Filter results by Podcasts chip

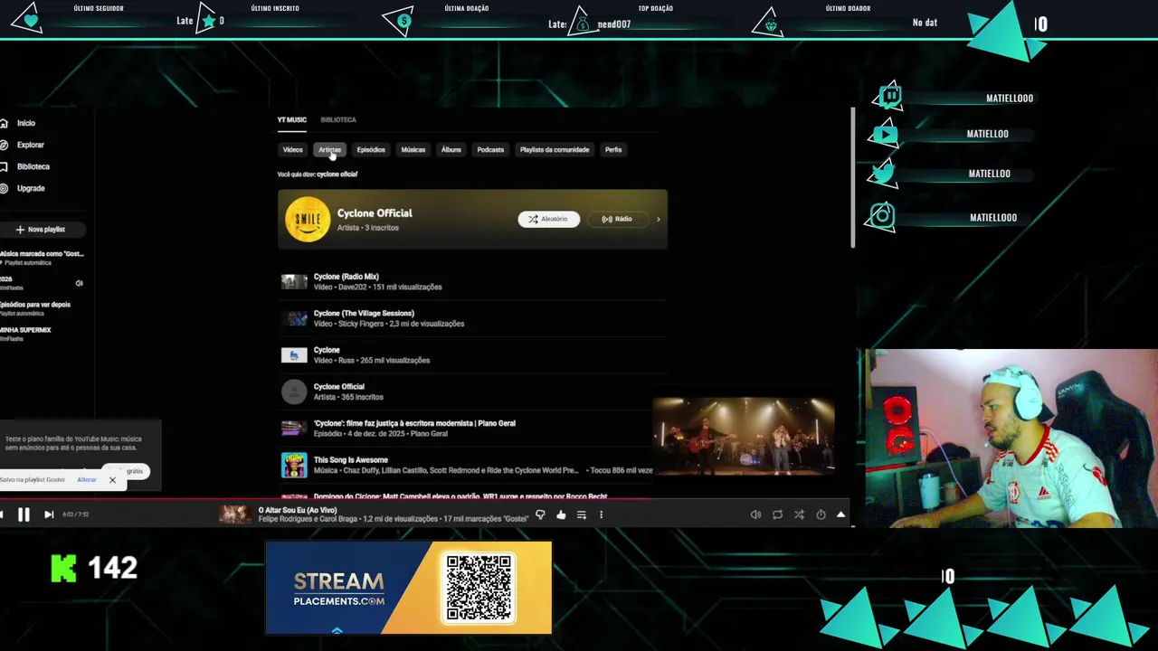(490, 150)
